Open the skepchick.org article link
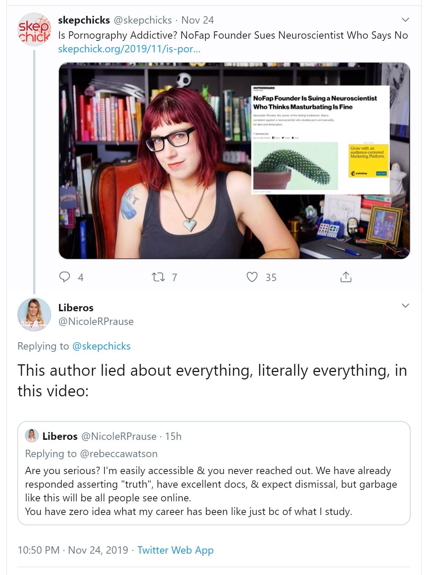 [129, 49]
